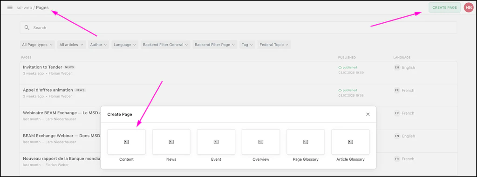Open the Webinaire BEAM Exchange page
Image resolution: width=477 pixels, height=177 pixels.
pos(62,113)
